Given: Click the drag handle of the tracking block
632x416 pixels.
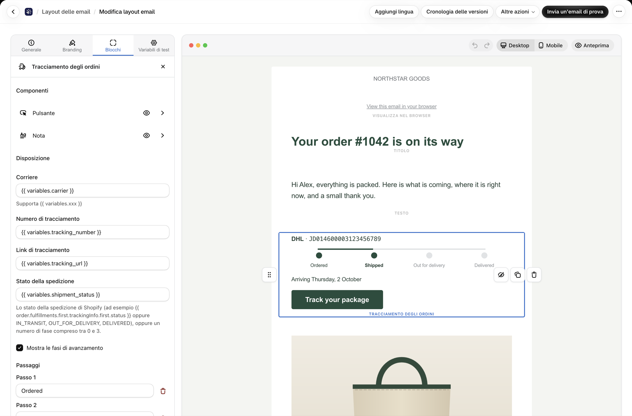Looking at the screenshot, I should tap(269, 275).
